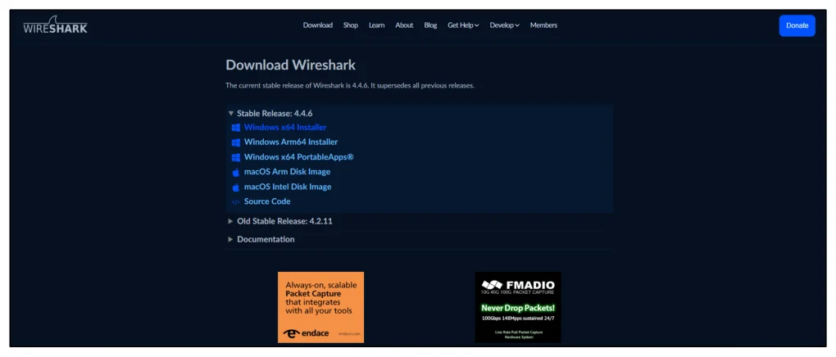Download the macOS Arm Disk Image

(288, 172)
